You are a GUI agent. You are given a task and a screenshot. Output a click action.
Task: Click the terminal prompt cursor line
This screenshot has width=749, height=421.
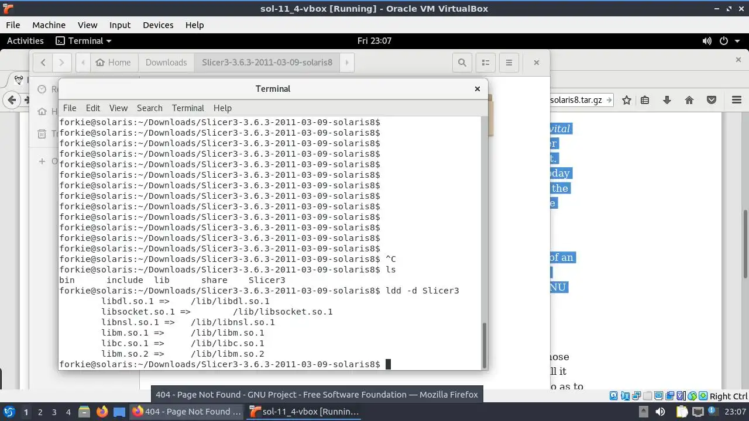tap(225, 364)
